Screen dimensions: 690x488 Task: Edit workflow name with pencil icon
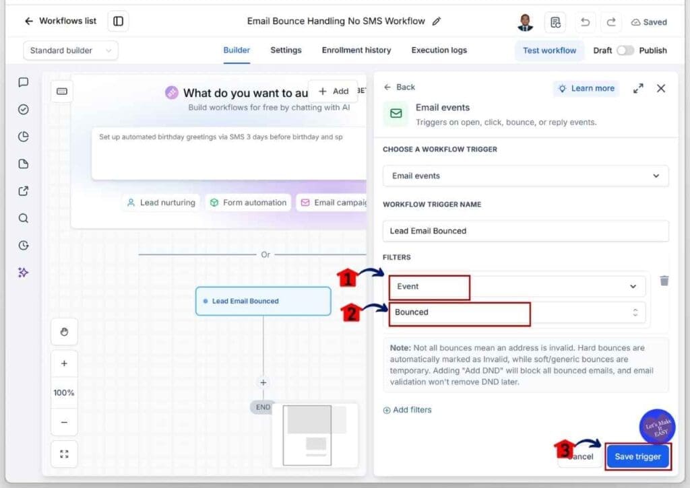437,21
